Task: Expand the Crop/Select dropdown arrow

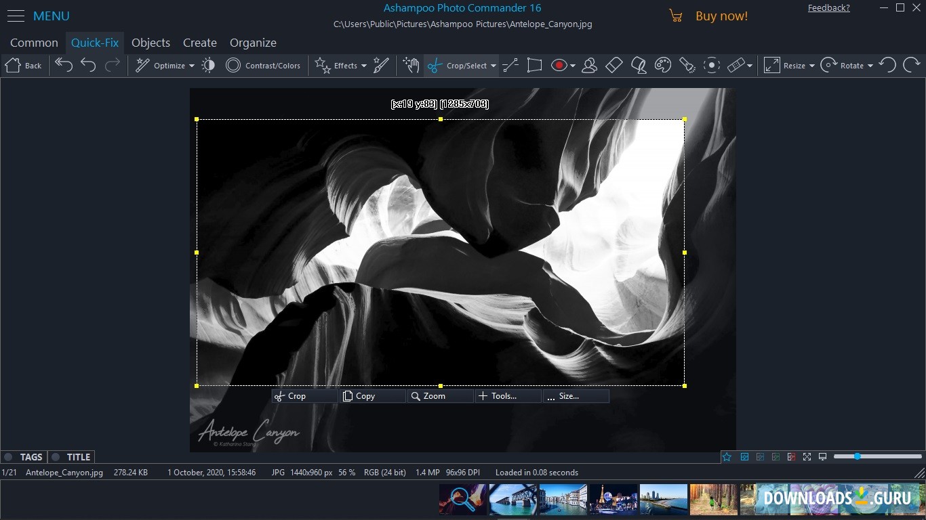Action: click(494, 66)
